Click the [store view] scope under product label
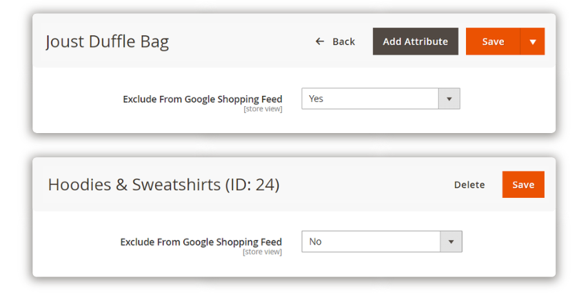Screen dimensions: 588x293 (x=263, y=109)
